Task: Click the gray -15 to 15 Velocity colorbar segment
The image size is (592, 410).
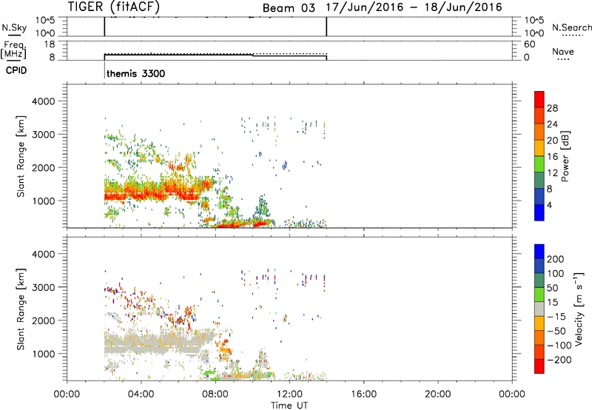Action: [x=539, y=309]
